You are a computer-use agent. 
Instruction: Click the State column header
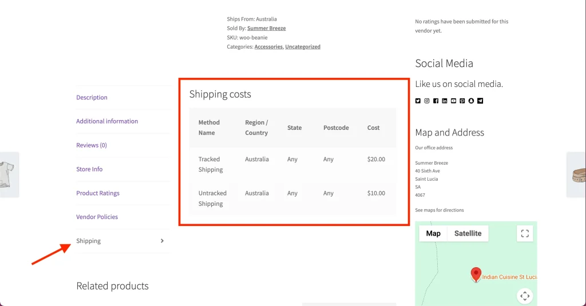point(295,128)
